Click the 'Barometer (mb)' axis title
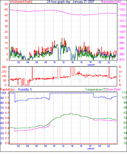The height and width of the screenshot is (154, 127). [111, 2]
